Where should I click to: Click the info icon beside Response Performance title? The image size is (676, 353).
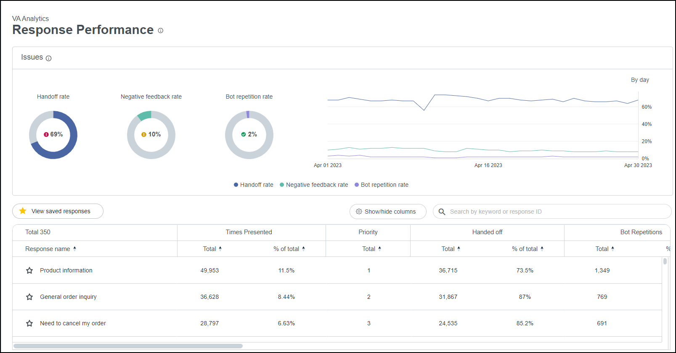click(160, 31)
